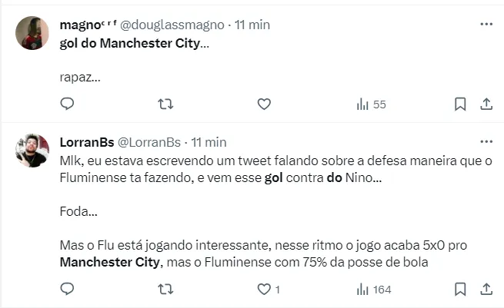Reply to LorranBs's tweet
504x308 pixels.
[x=67, y=289]
